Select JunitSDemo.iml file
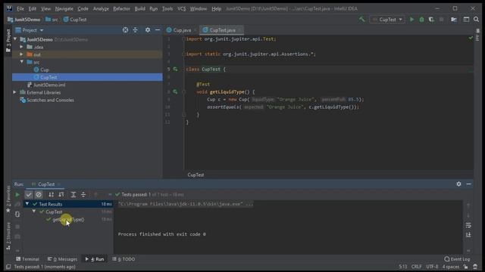This screenshot has width=485, height=272. tap(49, 85)
